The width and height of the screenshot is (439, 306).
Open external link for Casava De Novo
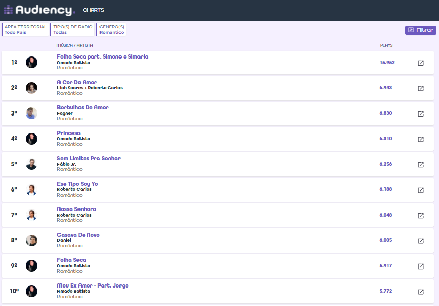(421, 241)
